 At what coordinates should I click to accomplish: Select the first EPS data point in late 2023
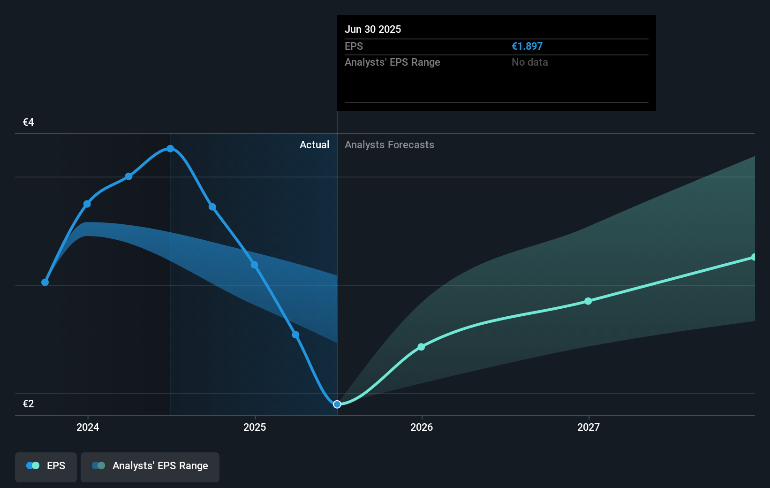click(45, 282)
